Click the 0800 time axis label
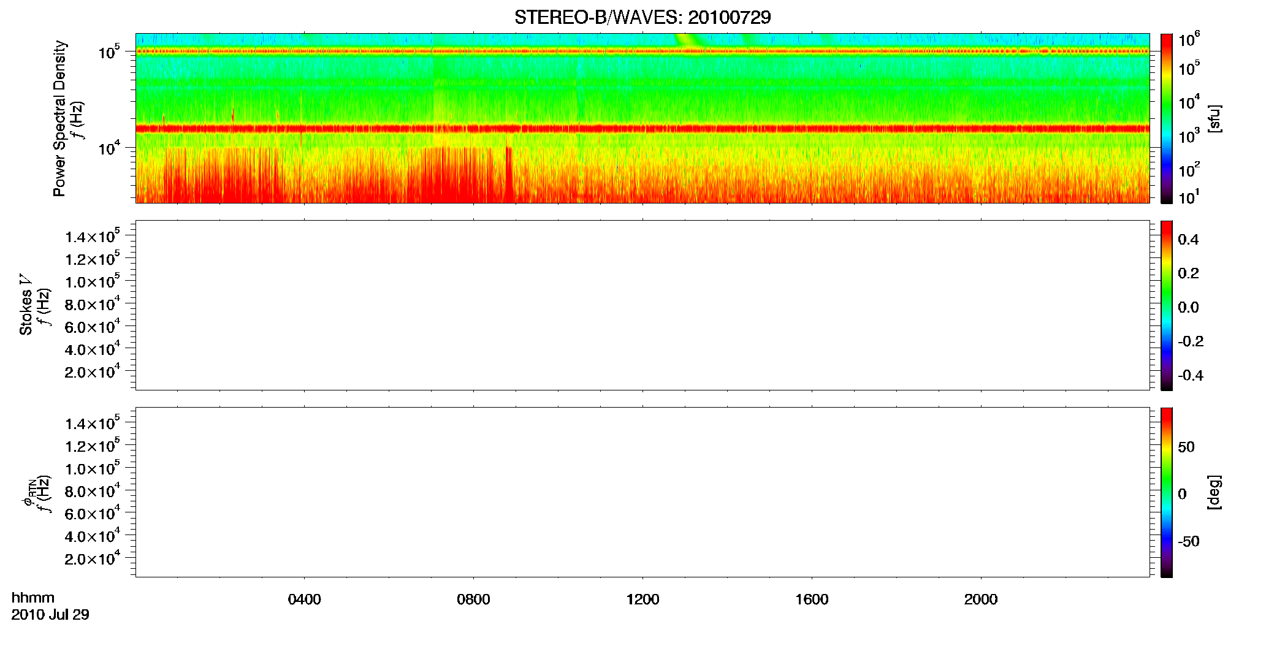 coord(473,599)
